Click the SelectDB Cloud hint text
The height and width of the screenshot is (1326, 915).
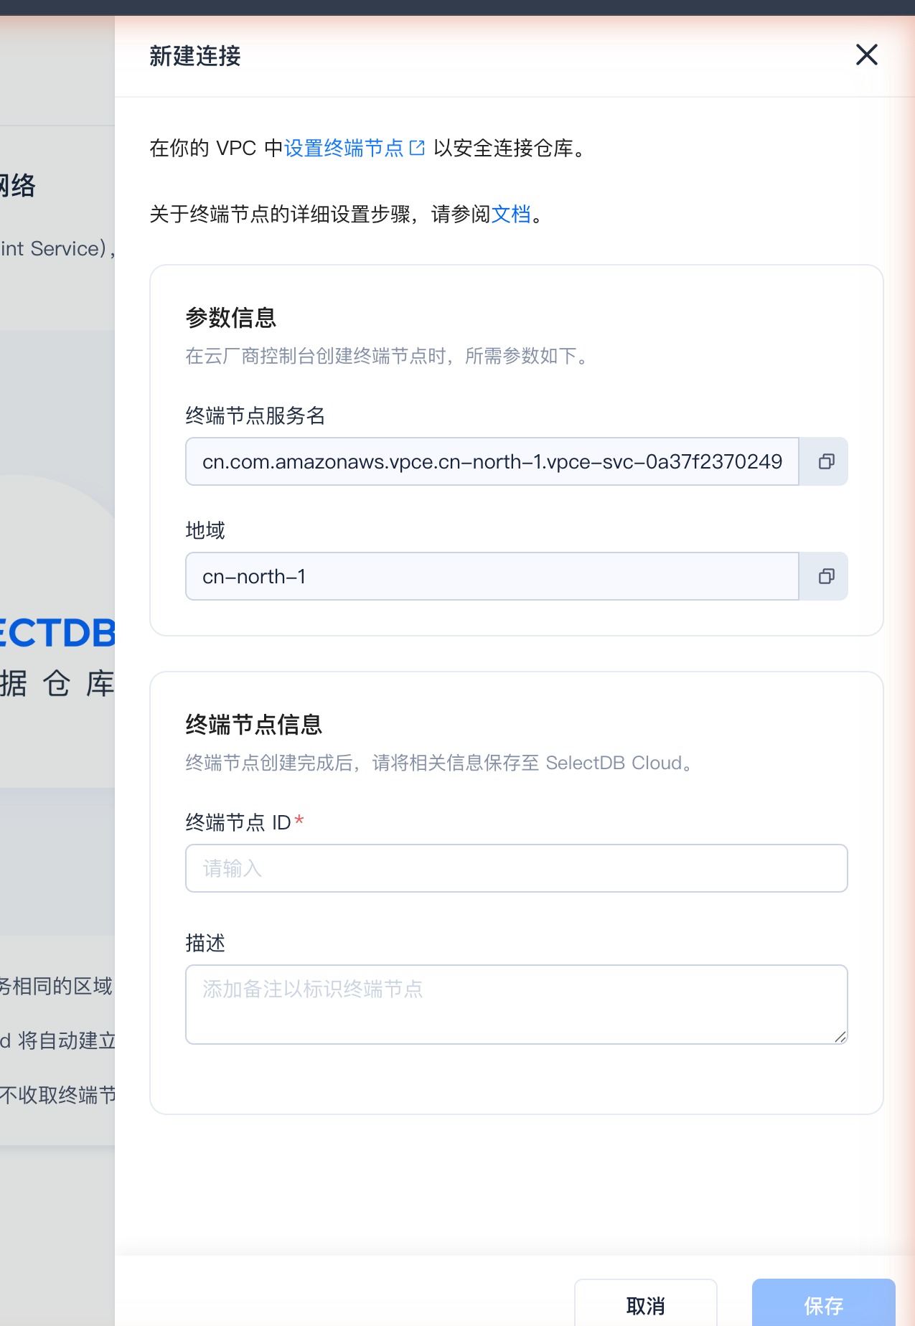[439, 763]
